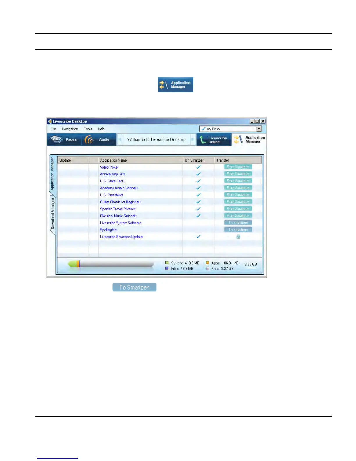Sort by the Transfer column header
356x461 pixels.
click(x=238, y=160)
